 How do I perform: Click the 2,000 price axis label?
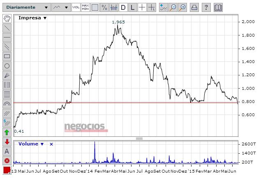coord(248,22)
